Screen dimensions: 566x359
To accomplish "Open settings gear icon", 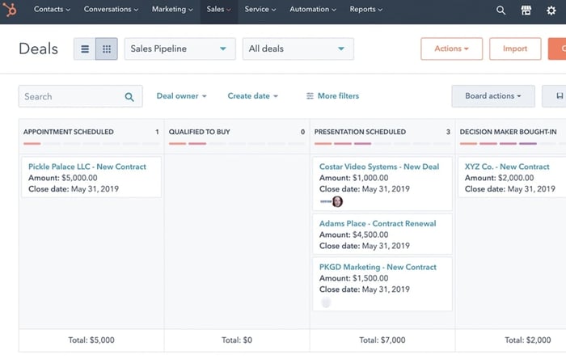I will (x=551, y=11).
